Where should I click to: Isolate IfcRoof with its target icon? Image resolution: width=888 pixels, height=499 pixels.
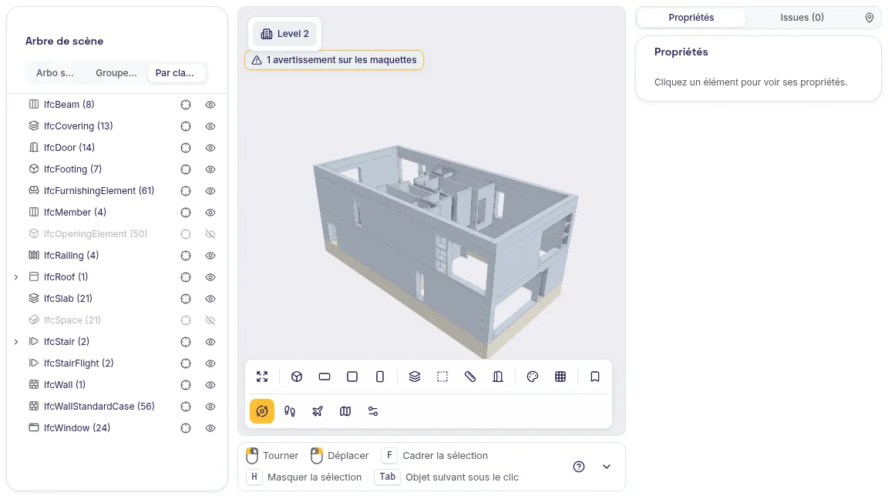(x=186, y=277)
